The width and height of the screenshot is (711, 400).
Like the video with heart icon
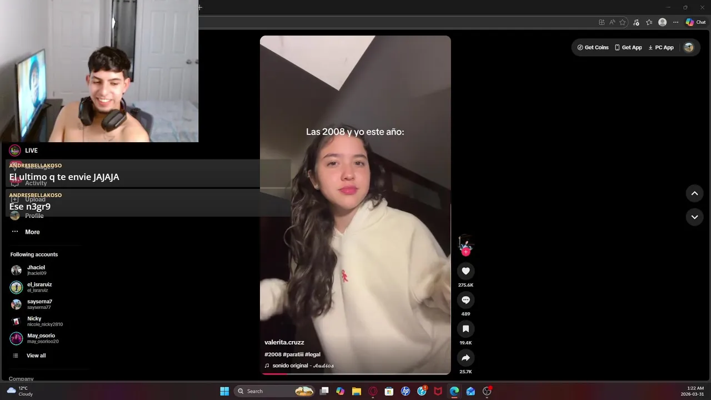coord(465,271)
